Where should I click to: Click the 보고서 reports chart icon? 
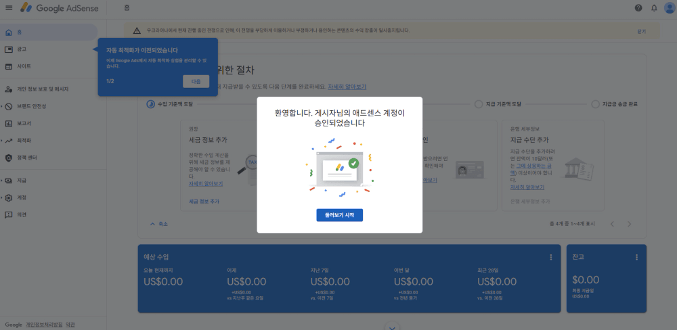[9, 124]
